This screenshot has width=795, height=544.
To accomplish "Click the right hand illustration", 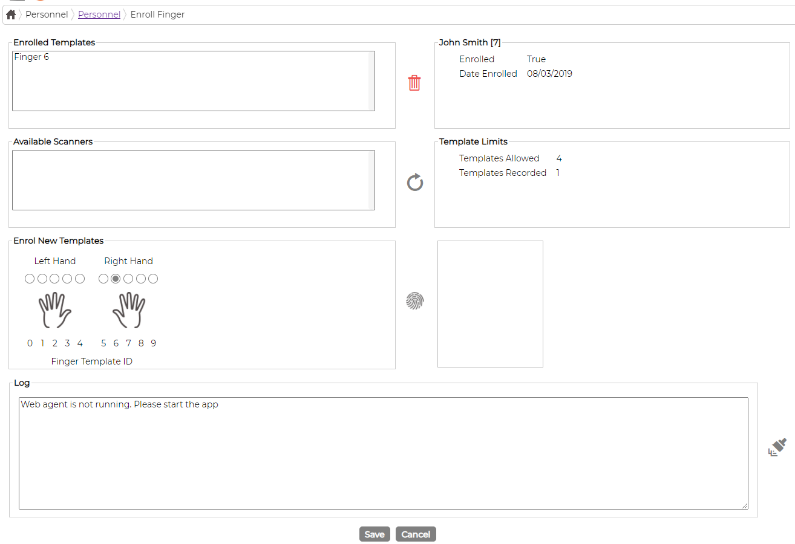I will click(x=128, y=311).
